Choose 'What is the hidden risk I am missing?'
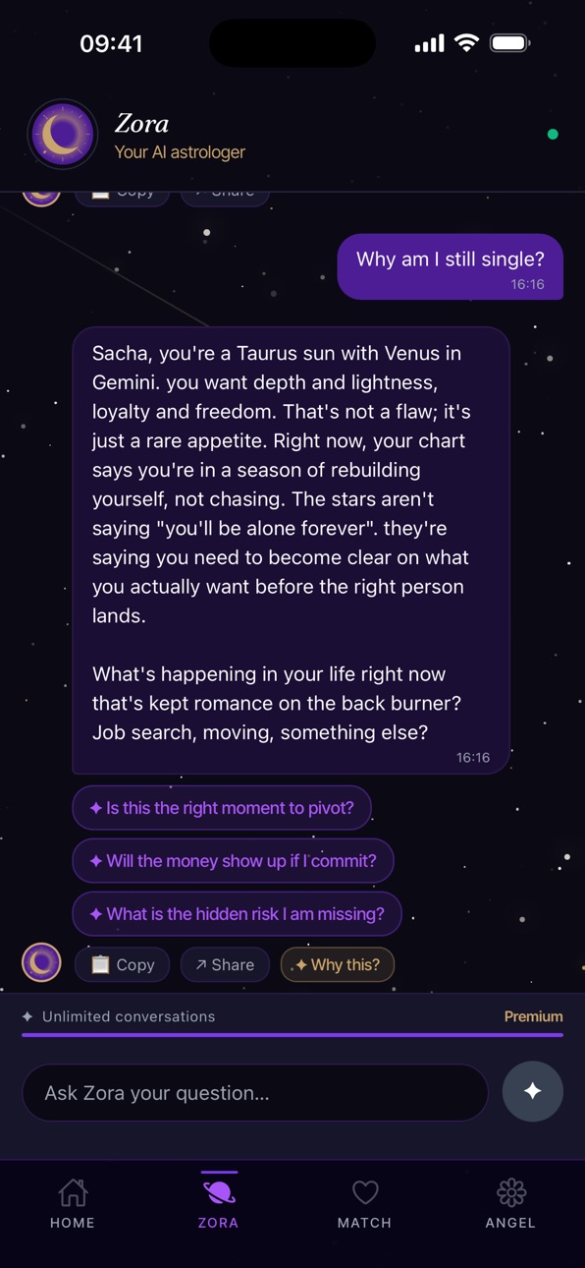The width and height of the screenshot is (585, 1268). coord(237,914)
